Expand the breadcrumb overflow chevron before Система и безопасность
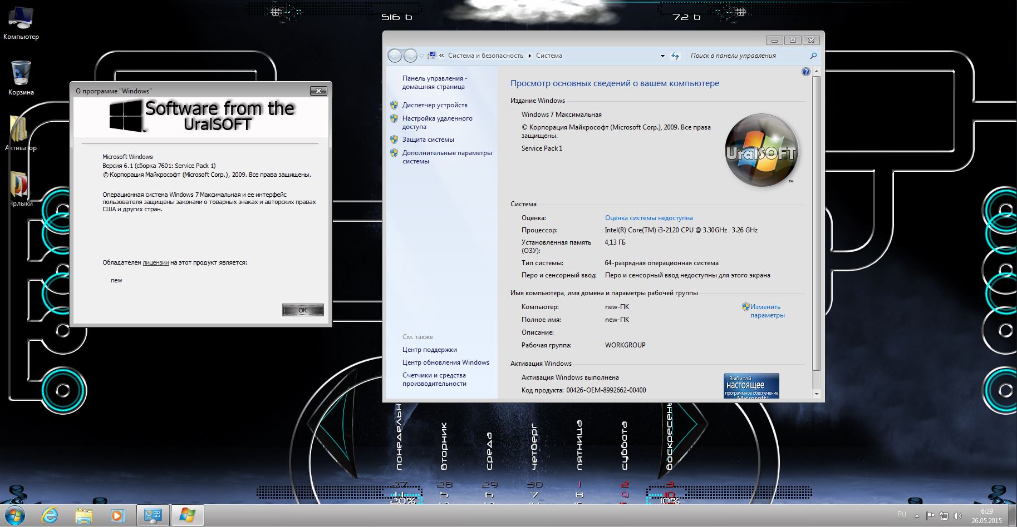This screenshot has height=527, width=1017. pyautogui.click(x=441, y=56)
